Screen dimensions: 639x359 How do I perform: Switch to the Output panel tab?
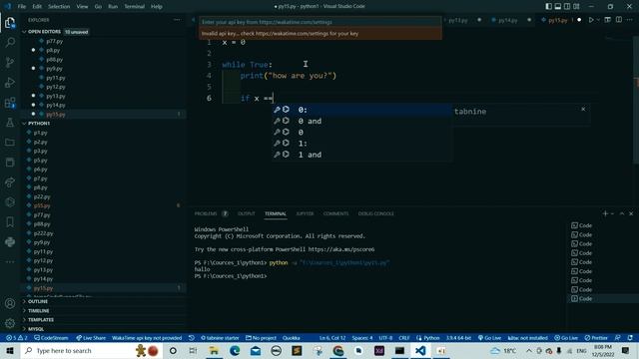coord(247,213)
